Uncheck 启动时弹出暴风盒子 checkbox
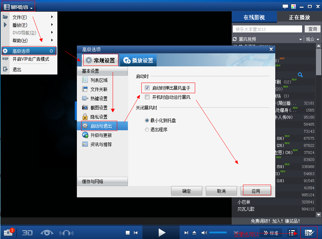The width and height of the screenshot is (322, 239). [x=147, y=88]
